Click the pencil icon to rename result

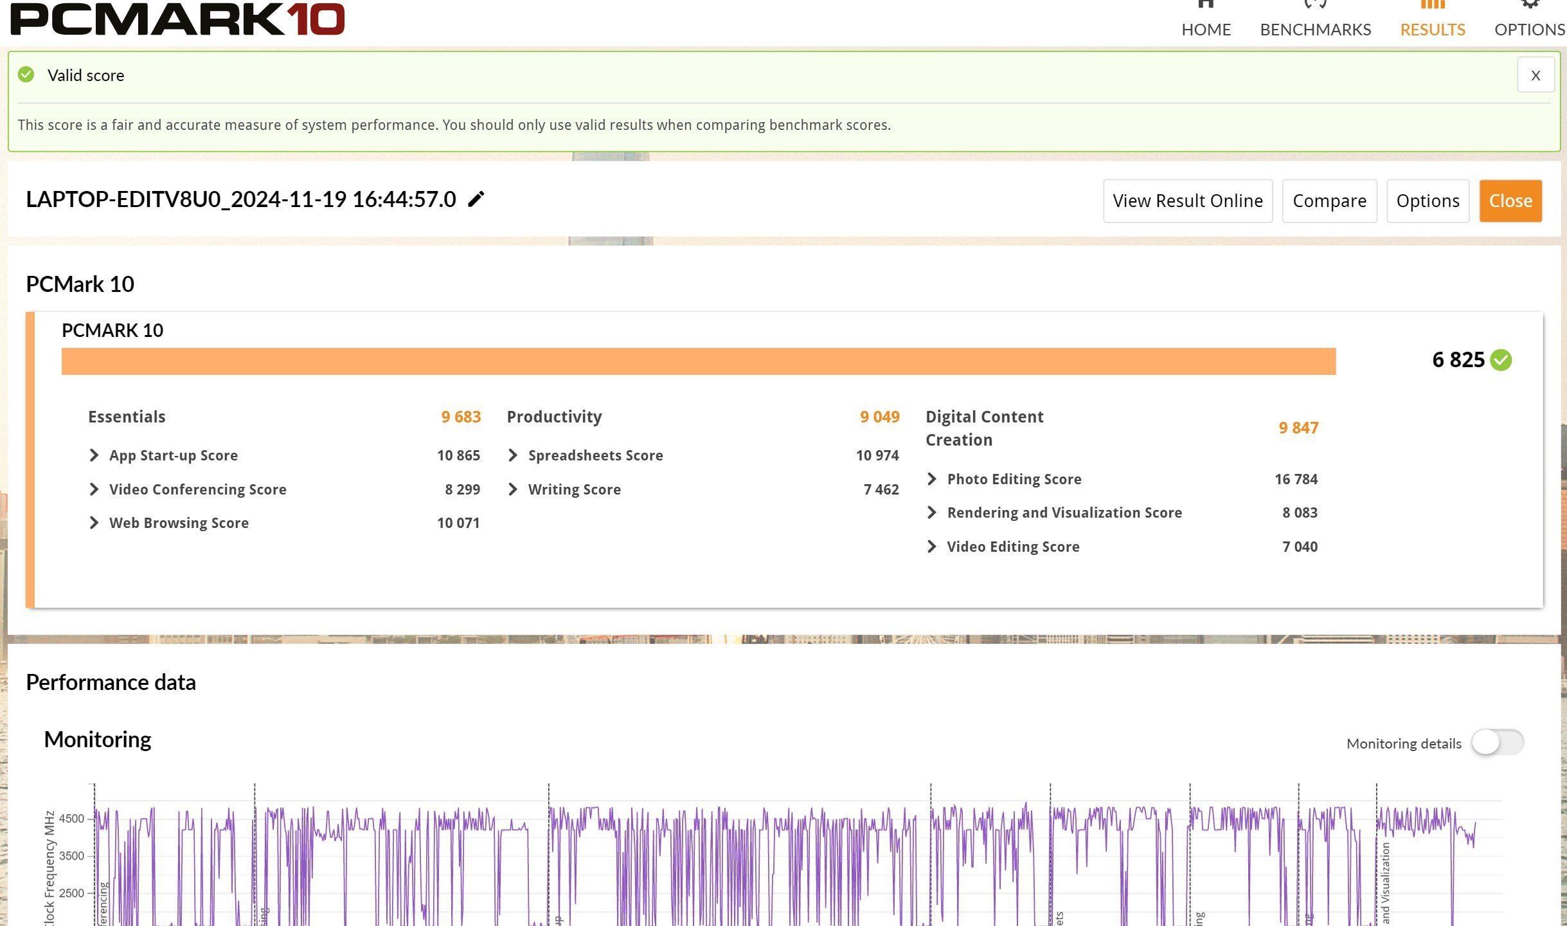click(476, 199)
